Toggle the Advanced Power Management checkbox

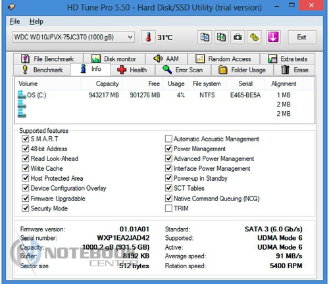[168, 158]
